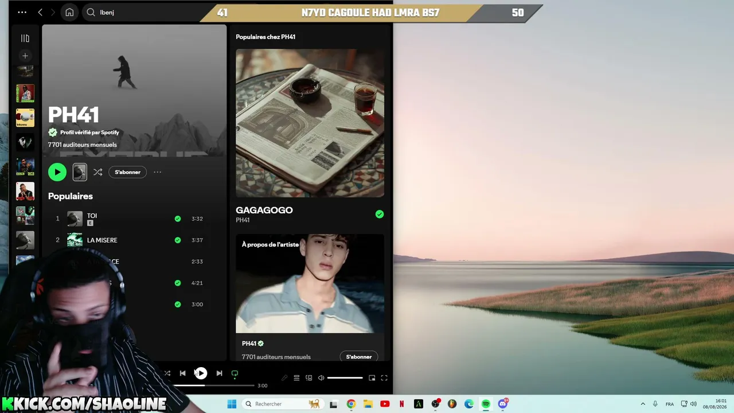The height and width of the screenshot is (413, 734).
Task: Open the GAGAGOGO album cover
Action: pos(310,123)
